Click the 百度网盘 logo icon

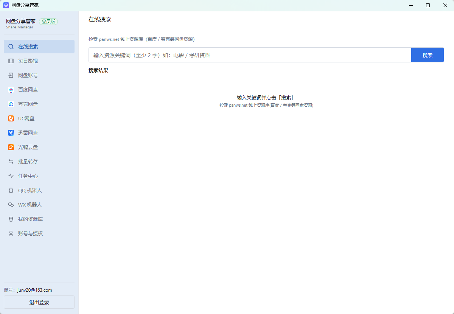click(11, 90)
